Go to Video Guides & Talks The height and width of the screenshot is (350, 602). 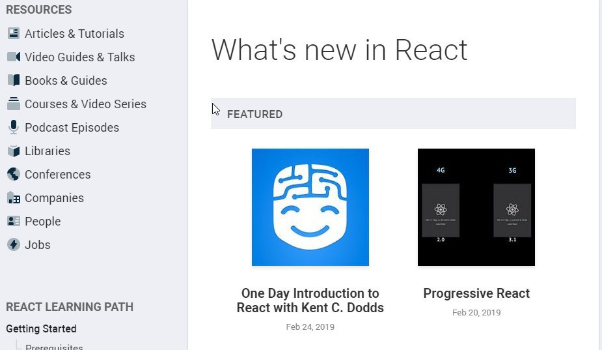click(x=80, y=57)
